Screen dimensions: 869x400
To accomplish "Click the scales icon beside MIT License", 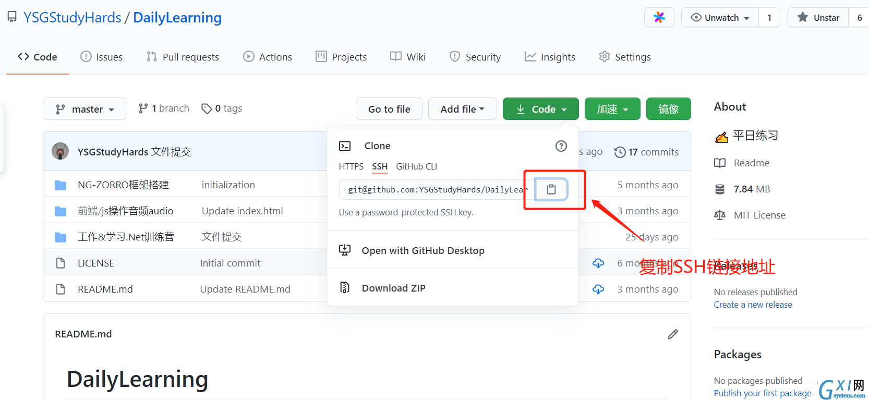I will [720, 215].
